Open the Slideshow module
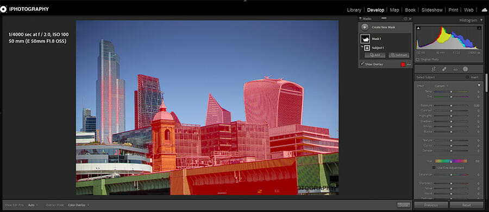Viewport: 489px width, 212px height. tap(432, 10)
